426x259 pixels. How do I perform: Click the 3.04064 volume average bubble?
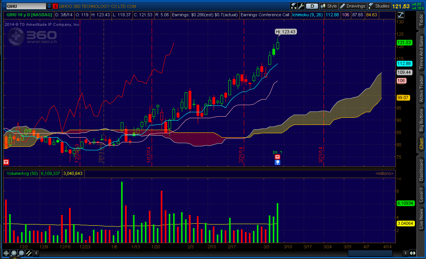405,223
